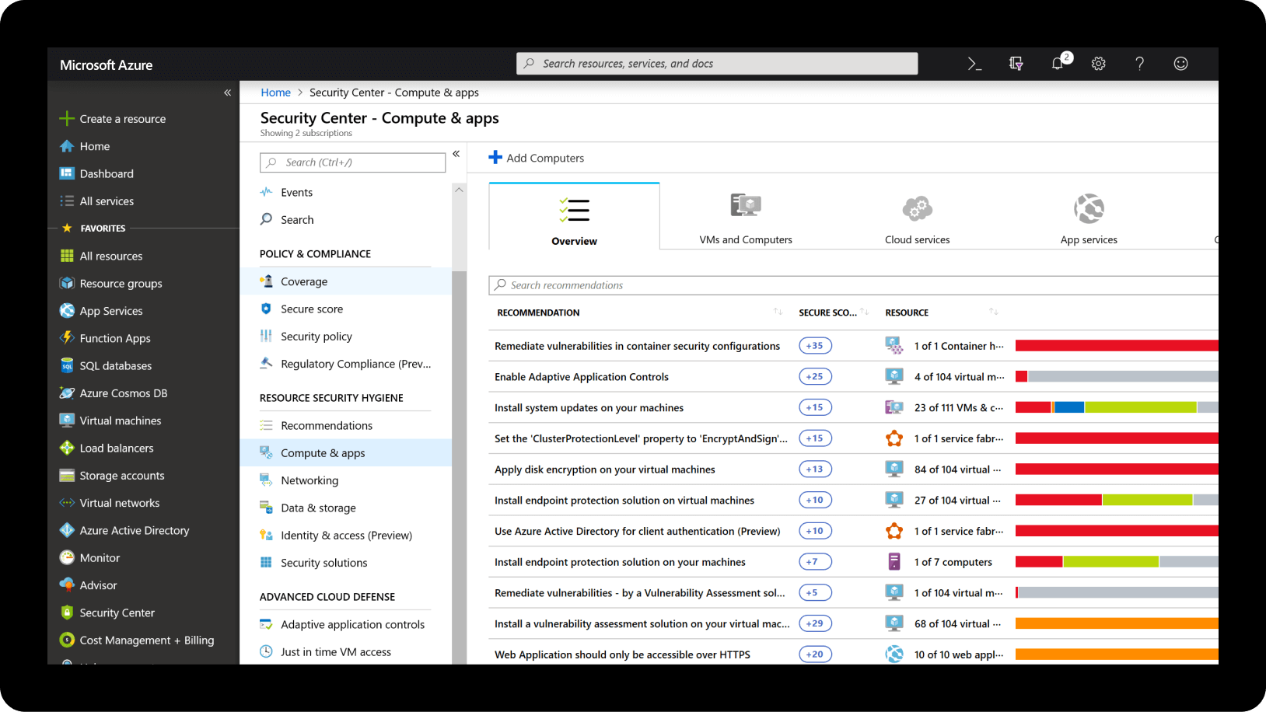The image size is (1266, 712).
Task: Collapse the main Azure sidebar
Action: click(228, 92)
